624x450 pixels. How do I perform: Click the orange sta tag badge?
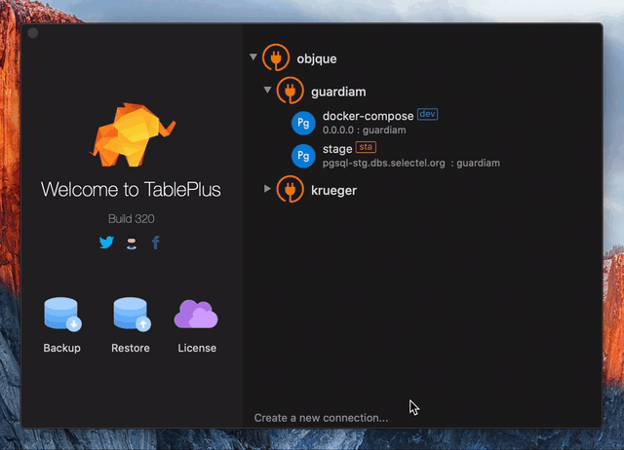coord(366,147)
